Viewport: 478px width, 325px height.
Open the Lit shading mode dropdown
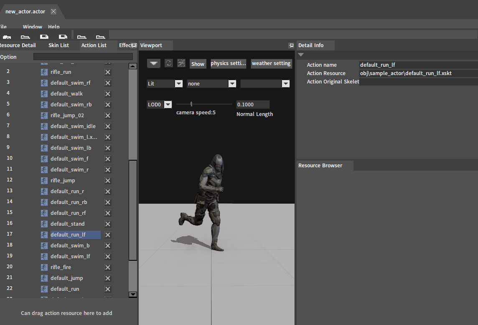178,84
